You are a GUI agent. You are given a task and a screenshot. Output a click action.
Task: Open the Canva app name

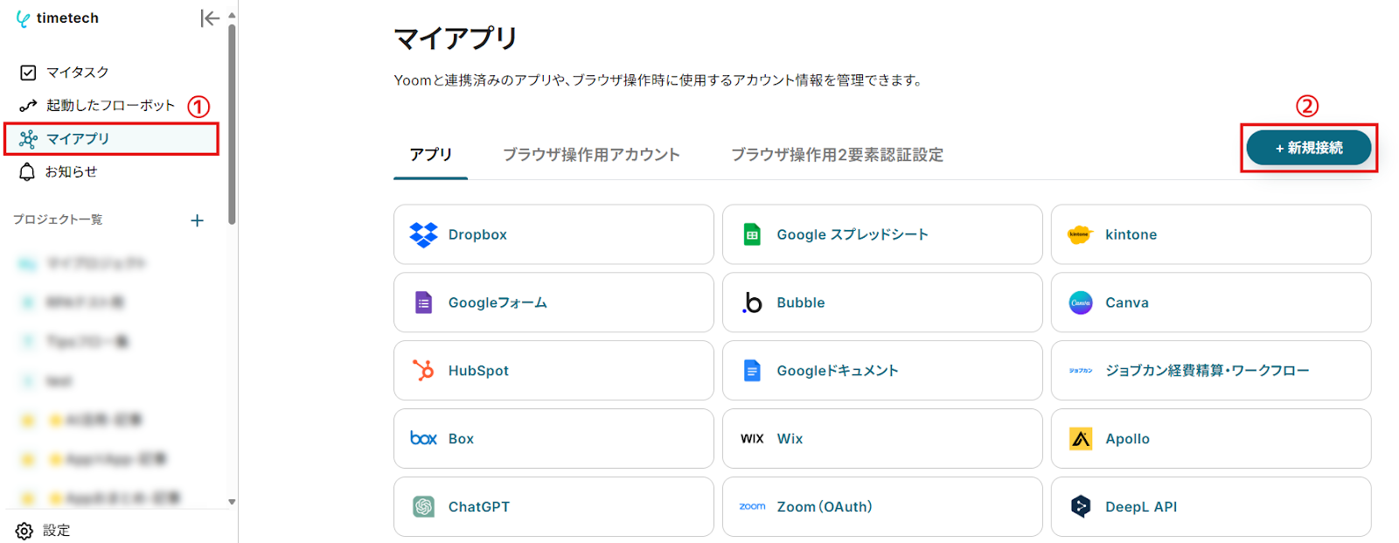click(1127, 303)
